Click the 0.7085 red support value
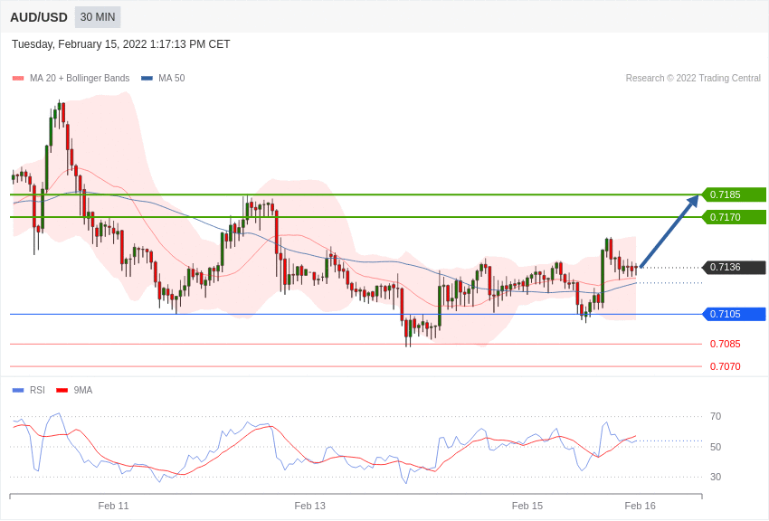The height and width of the screenshot is (521, 769). 726,344
